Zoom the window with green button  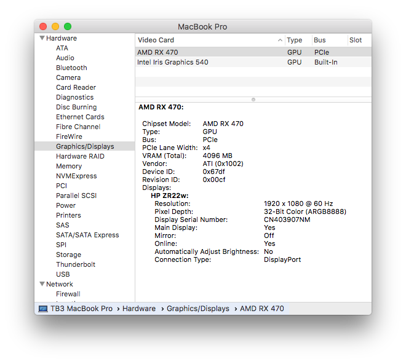click(x=68, y=26)
